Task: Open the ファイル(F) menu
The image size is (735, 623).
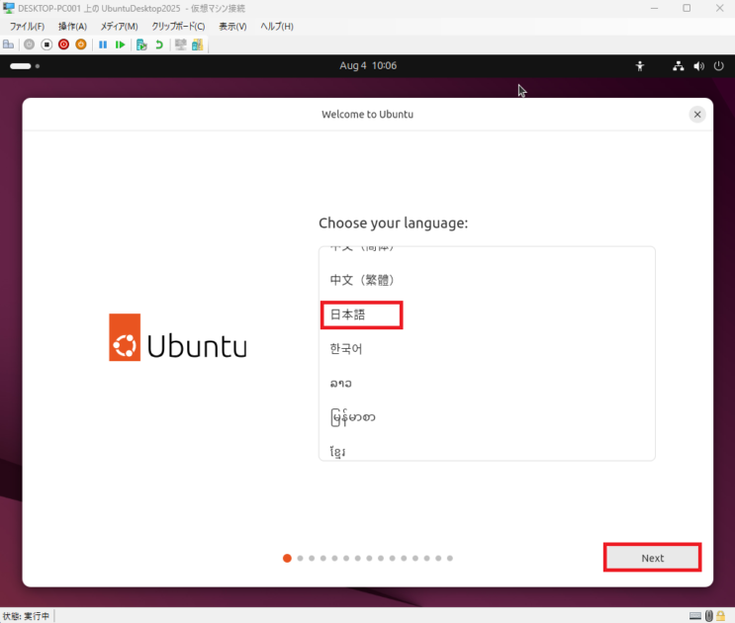Action: [x=27, y=27]
